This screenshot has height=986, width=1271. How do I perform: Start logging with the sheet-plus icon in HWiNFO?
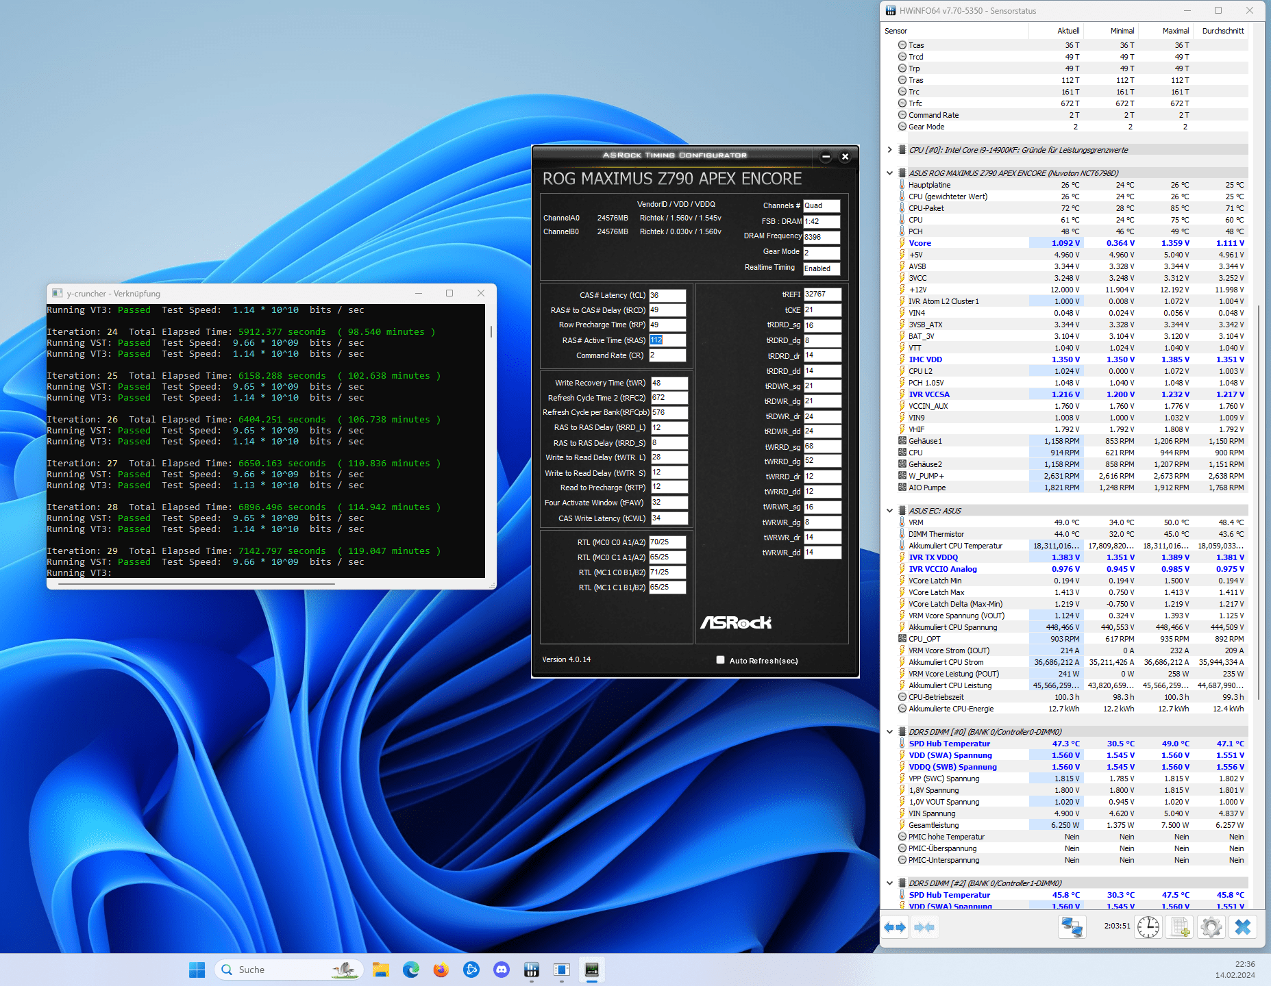click(x=1180, y=927)
